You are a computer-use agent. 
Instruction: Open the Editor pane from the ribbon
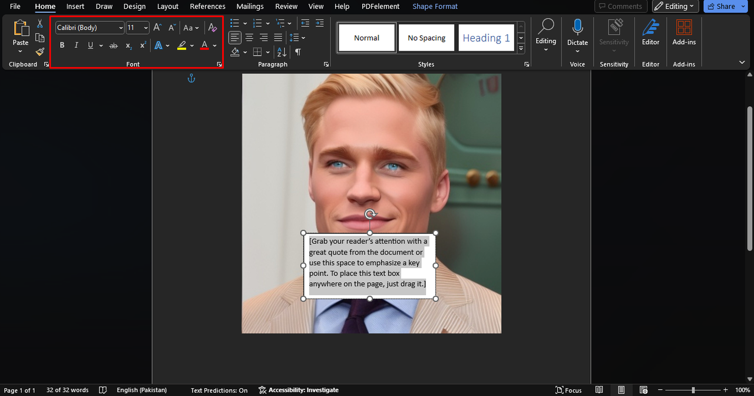tap(650, 32)
